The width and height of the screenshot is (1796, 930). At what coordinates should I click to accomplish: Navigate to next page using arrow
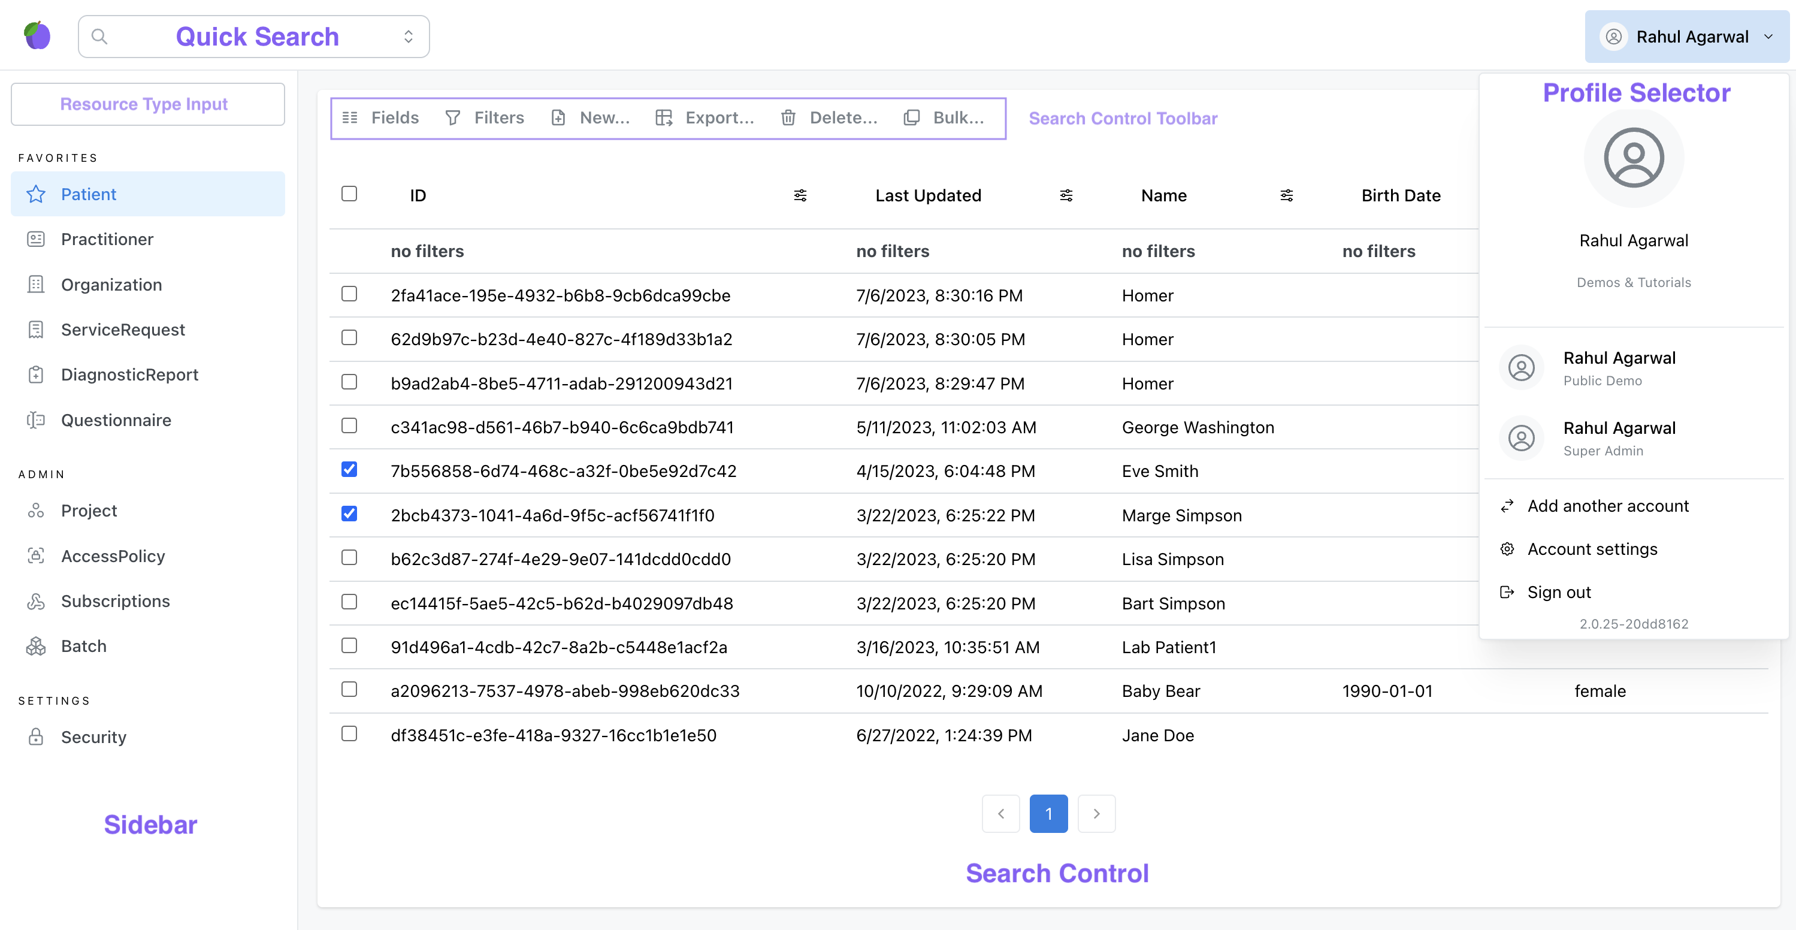tap(1095, 813)
